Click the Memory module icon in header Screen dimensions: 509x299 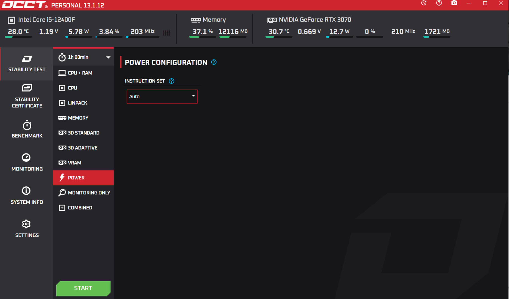196,20
